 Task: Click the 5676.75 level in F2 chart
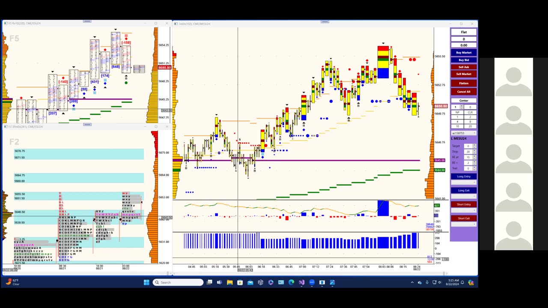pyautogui.click(x=20, y=151)
